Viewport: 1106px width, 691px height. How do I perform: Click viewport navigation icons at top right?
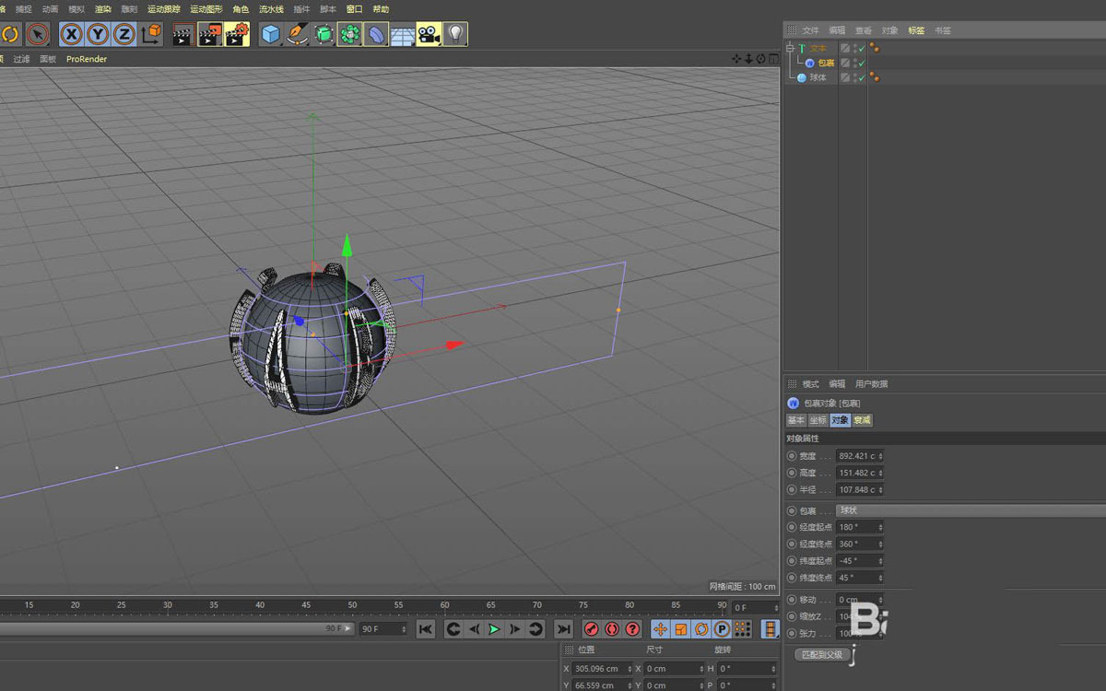coord(755,59)
